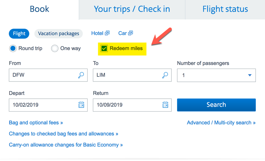The width and height of the screenshot is (265, 161).
Task: Select the Round trip radio button
Action: [13, 48]
